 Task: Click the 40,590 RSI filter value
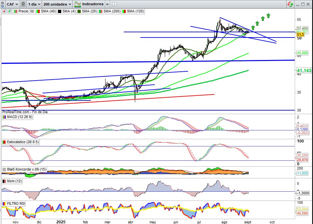click(x=303, y=214)
